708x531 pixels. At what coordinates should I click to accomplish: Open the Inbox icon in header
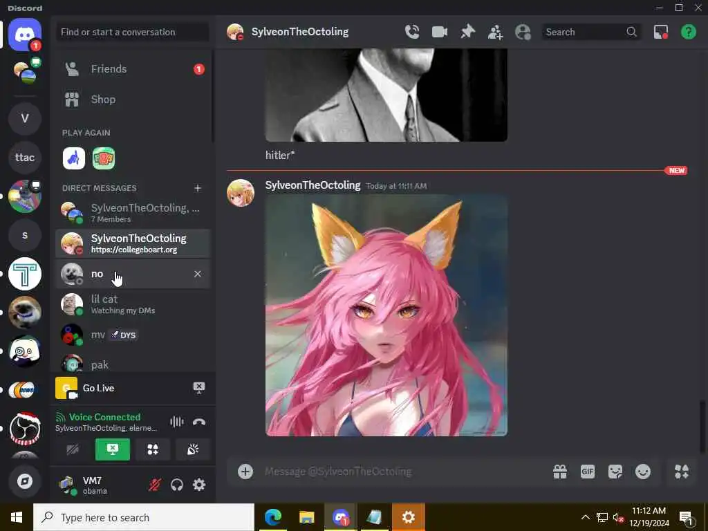point(660,32)
